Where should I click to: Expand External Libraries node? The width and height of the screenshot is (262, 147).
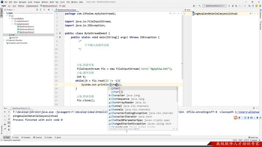tap(5, 40)
